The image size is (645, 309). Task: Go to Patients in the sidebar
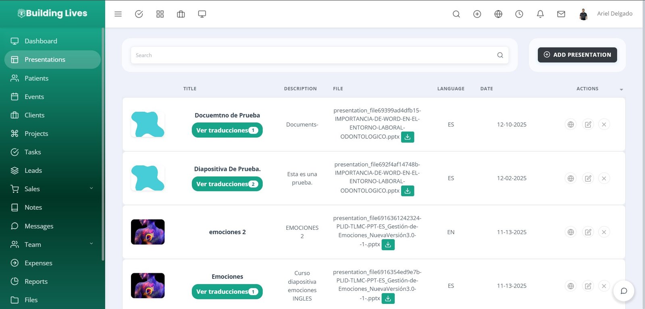pos(36,78)
